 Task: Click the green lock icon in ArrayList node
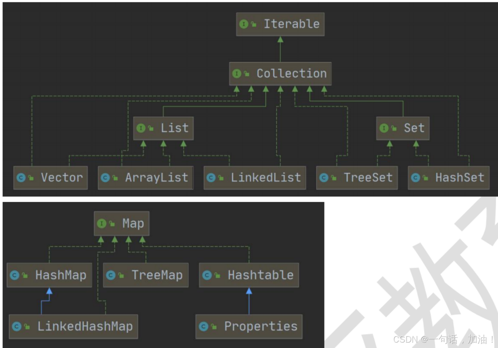coord(115,178)
